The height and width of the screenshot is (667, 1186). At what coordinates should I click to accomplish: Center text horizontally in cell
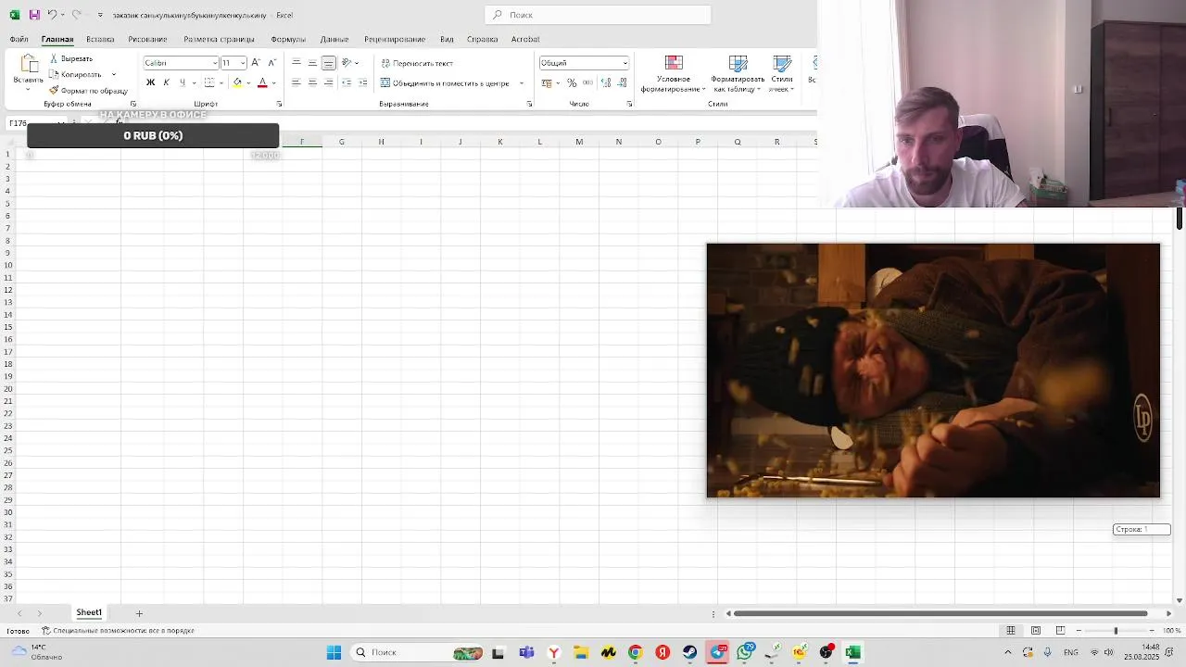(x=312, y=82)
